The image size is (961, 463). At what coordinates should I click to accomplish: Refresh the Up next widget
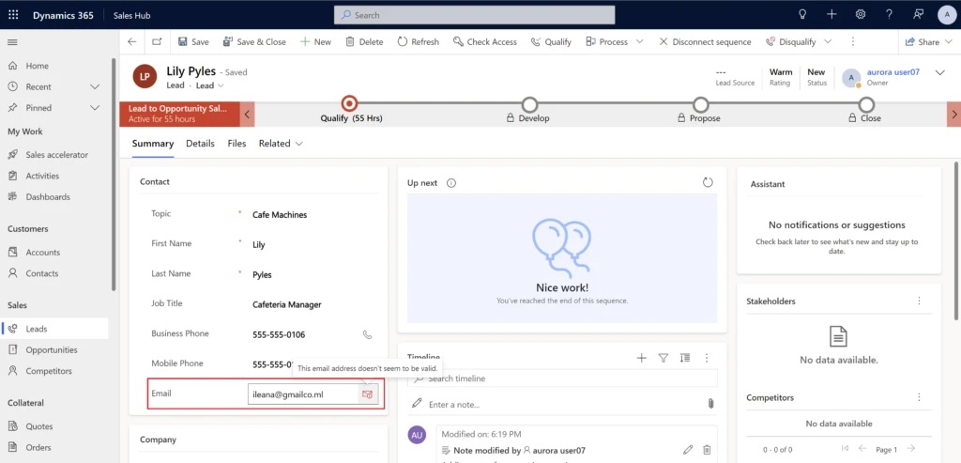(x=708, y=182)
